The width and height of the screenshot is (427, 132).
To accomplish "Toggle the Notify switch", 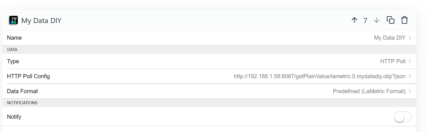I will point(403,117).
